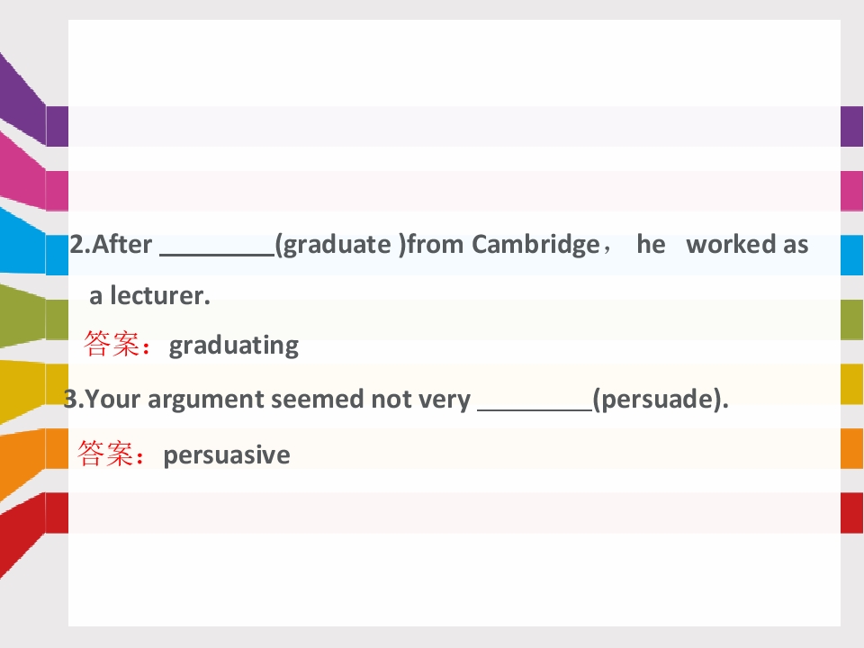The width and height of the screenshot is (864, 648).
Task: Click the red 答案 label above persuasive
Action: (112, 454)
